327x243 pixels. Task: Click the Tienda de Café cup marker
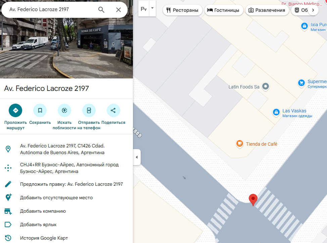coord(240,144)
